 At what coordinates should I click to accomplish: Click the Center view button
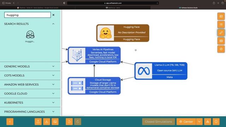point(186,122)
